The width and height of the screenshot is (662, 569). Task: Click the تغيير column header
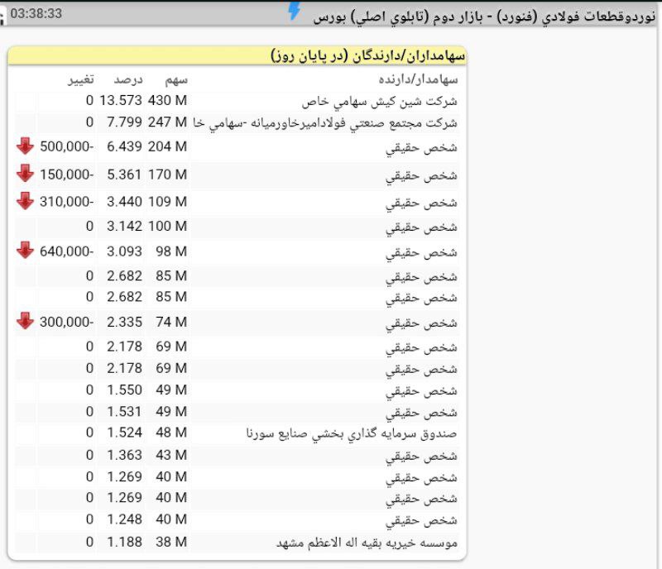(80, 80)
